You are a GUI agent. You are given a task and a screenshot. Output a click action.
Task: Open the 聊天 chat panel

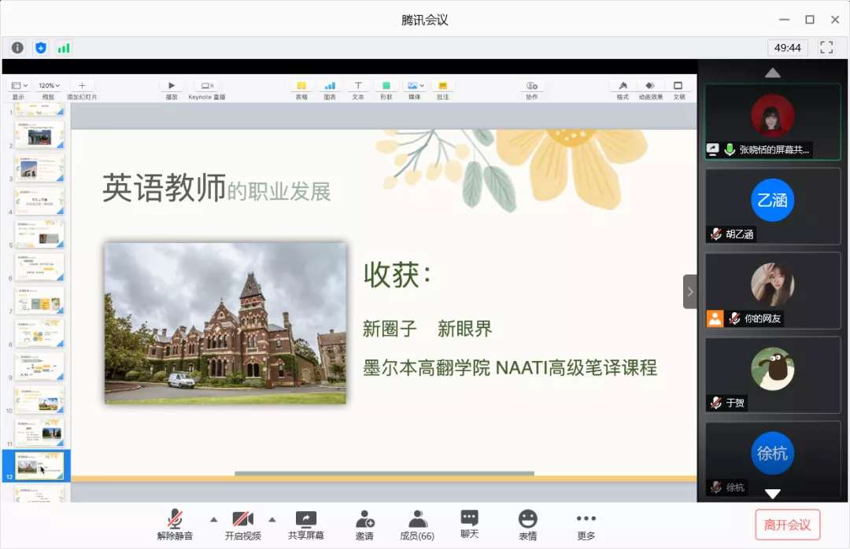pos(469,525)
